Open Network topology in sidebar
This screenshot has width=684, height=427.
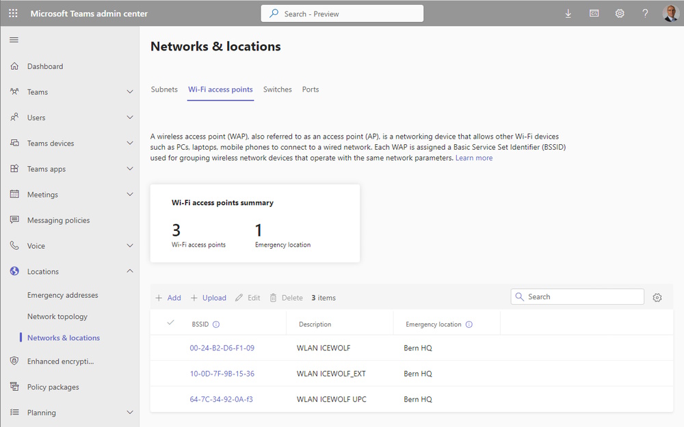tap(57, 316)
